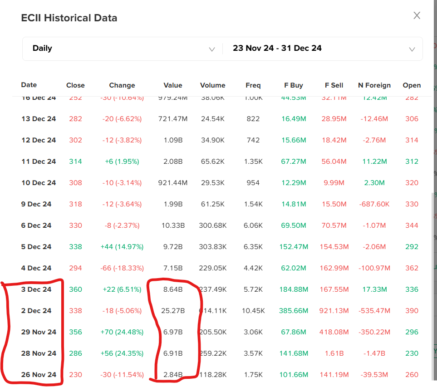This screenshot has height=387, width=437.
Task: Expand the date range dropdown arrow
Action: coord(412,49)
